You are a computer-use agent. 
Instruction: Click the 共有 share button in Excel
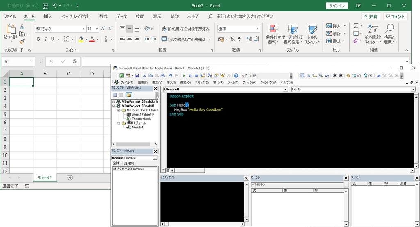tap(371, 16)
